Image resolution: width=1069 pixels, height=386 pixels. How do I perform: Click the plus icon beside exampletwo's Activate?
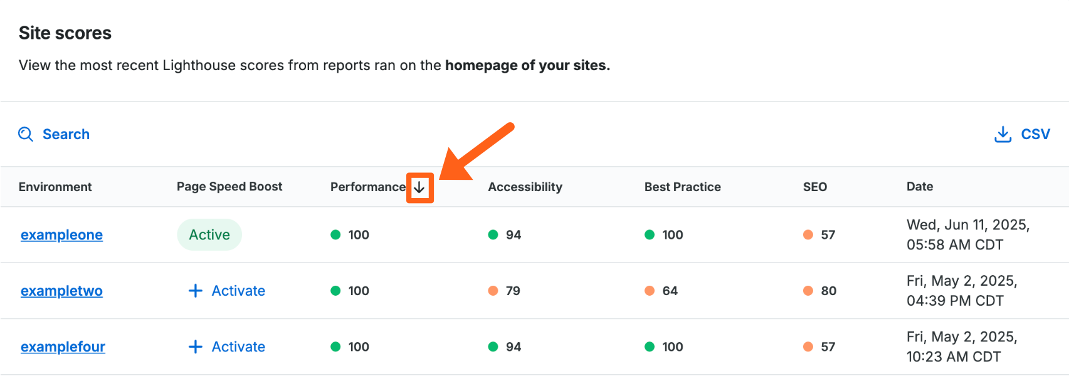click(194, 291)
